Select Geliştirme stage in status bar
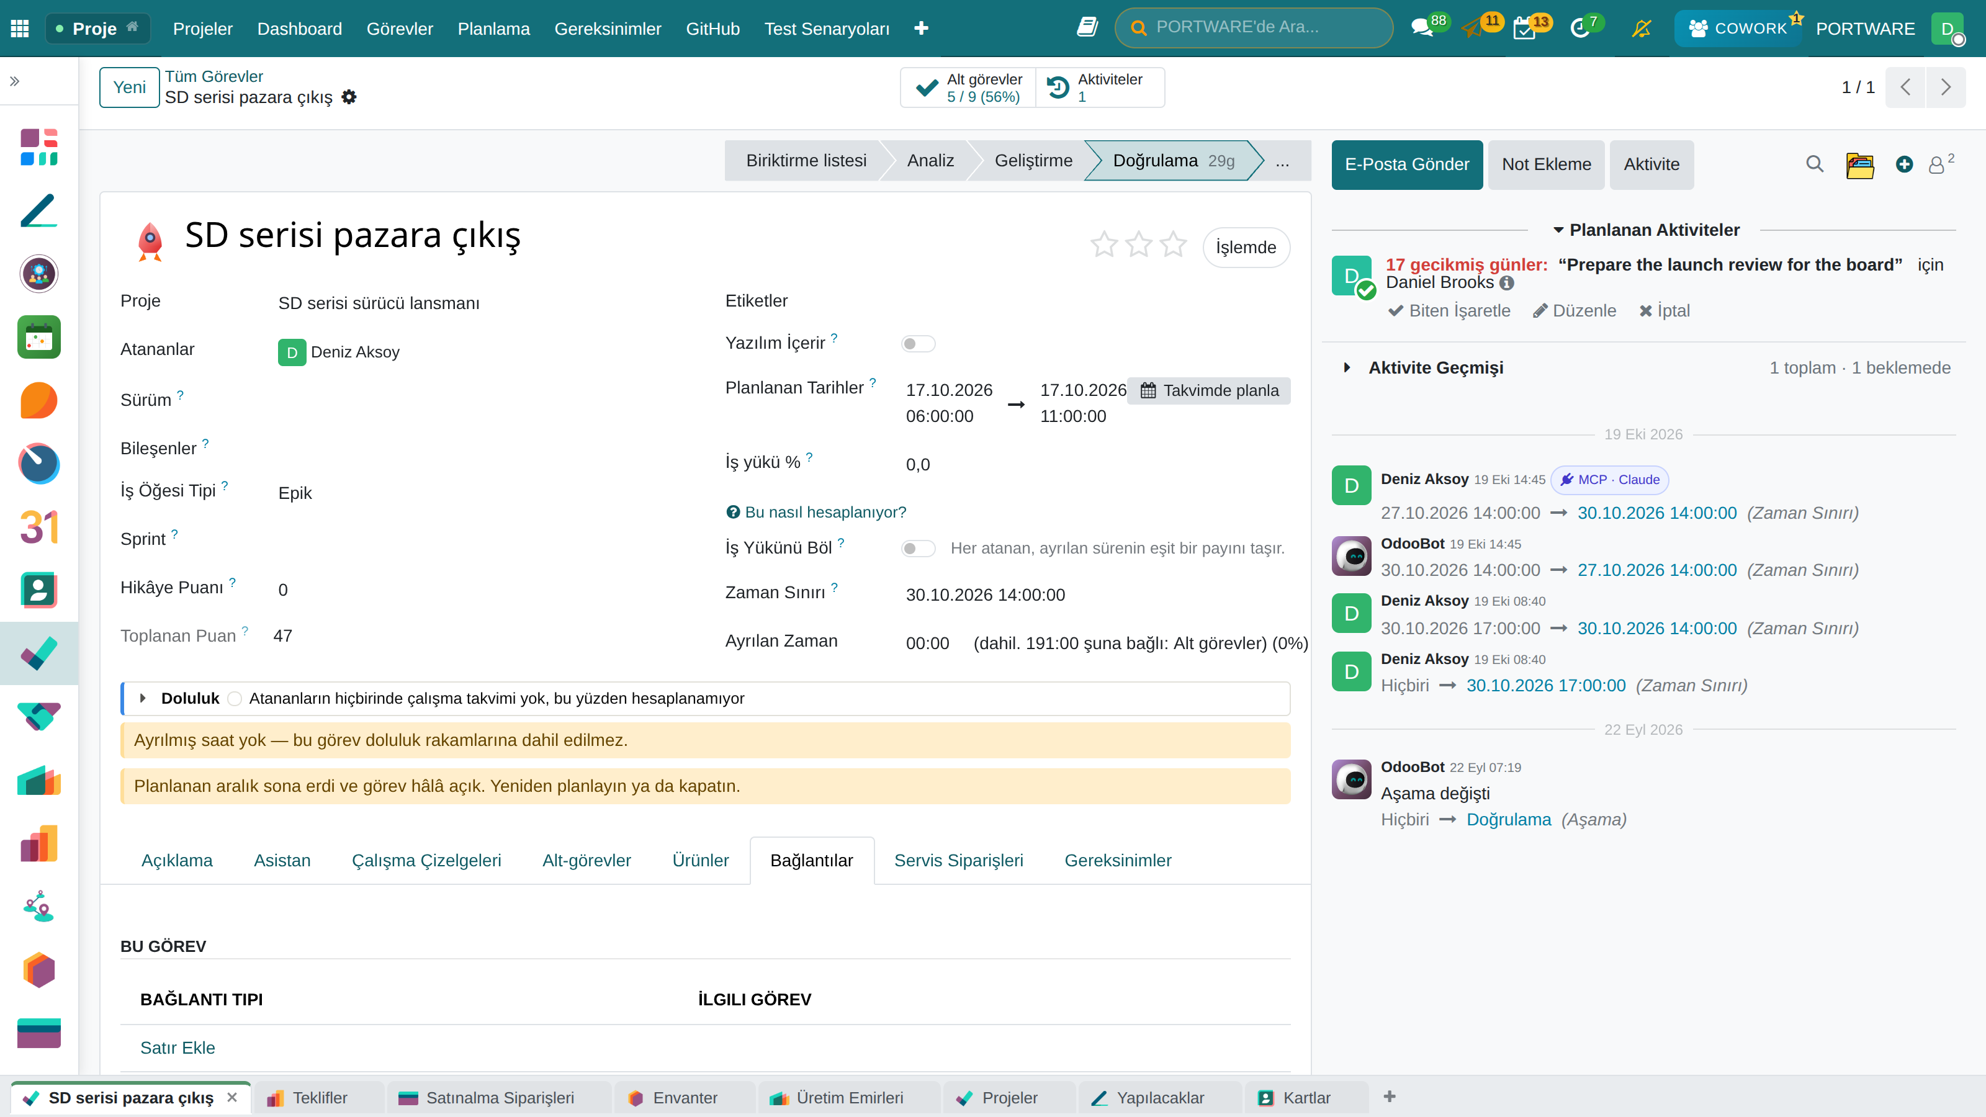The width and height of the screenshot is (1986, 1117). pos(1034,161)
